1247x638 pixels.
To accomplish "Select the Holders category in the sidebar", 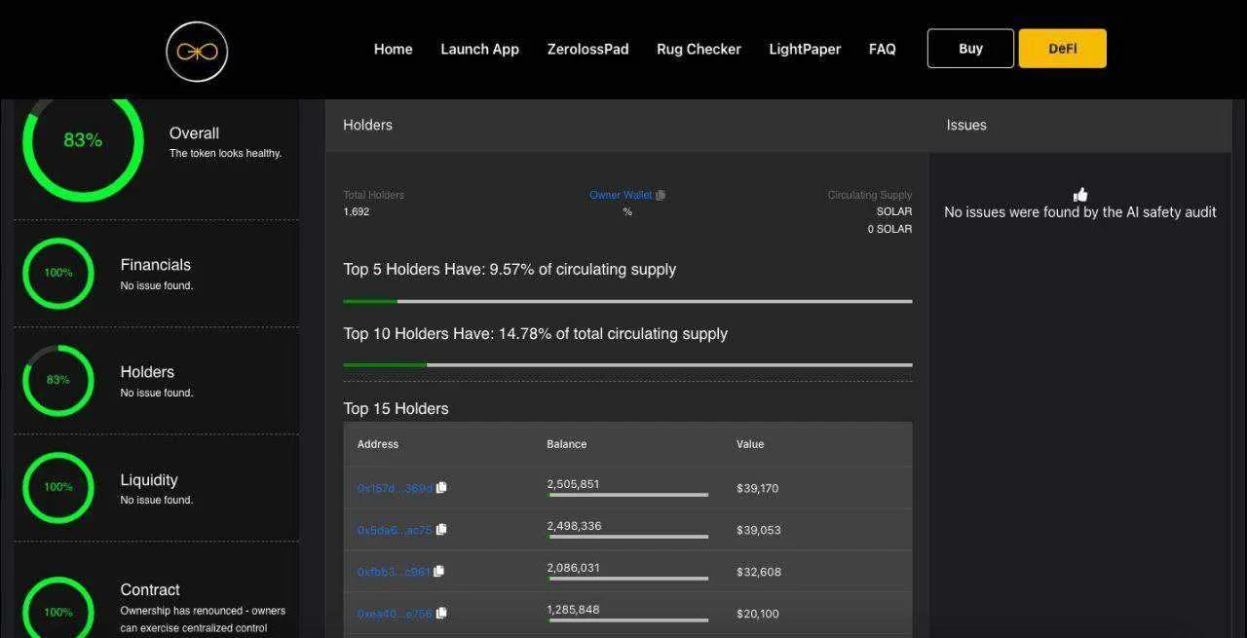I will click(x=147, y=372).
